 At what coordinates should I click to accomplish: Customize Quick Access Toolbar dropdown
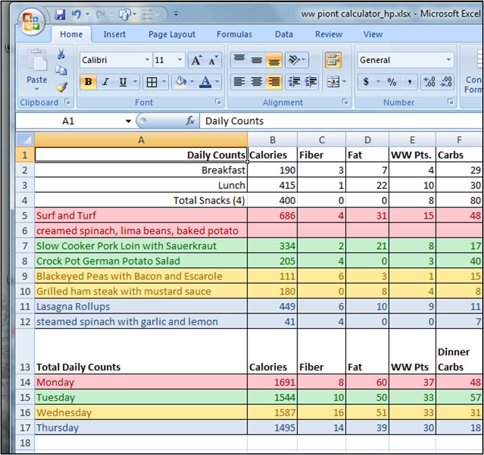click(x=176, y=14)
